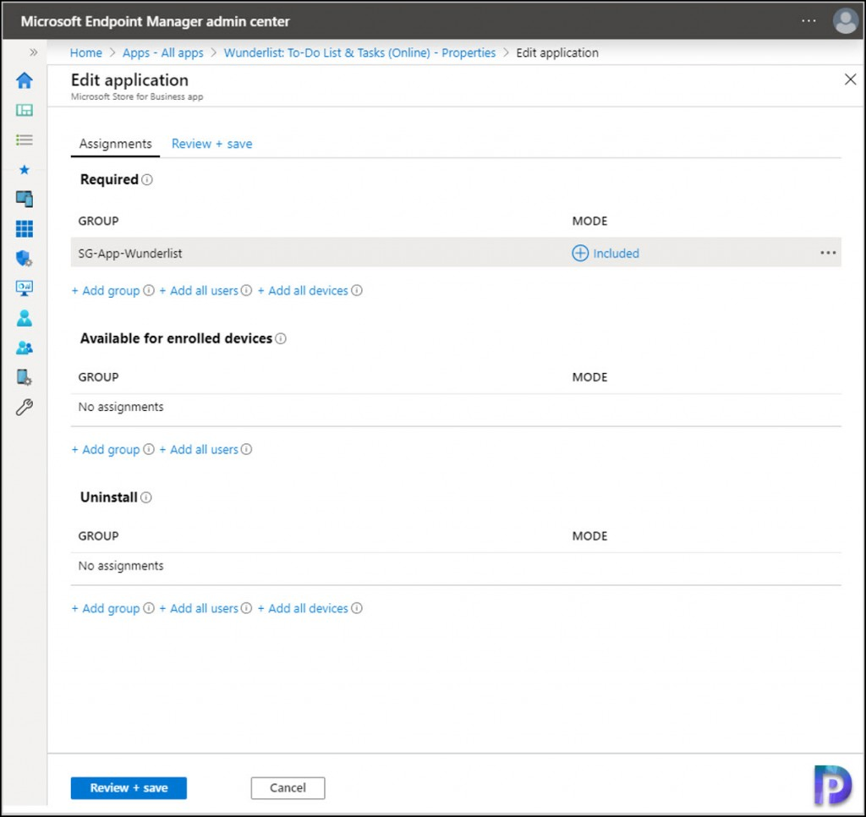Image resolution: width=866 pixels, height=817 pixels.
Task: Open header ellipsis menu
Action: coord(808,21)
